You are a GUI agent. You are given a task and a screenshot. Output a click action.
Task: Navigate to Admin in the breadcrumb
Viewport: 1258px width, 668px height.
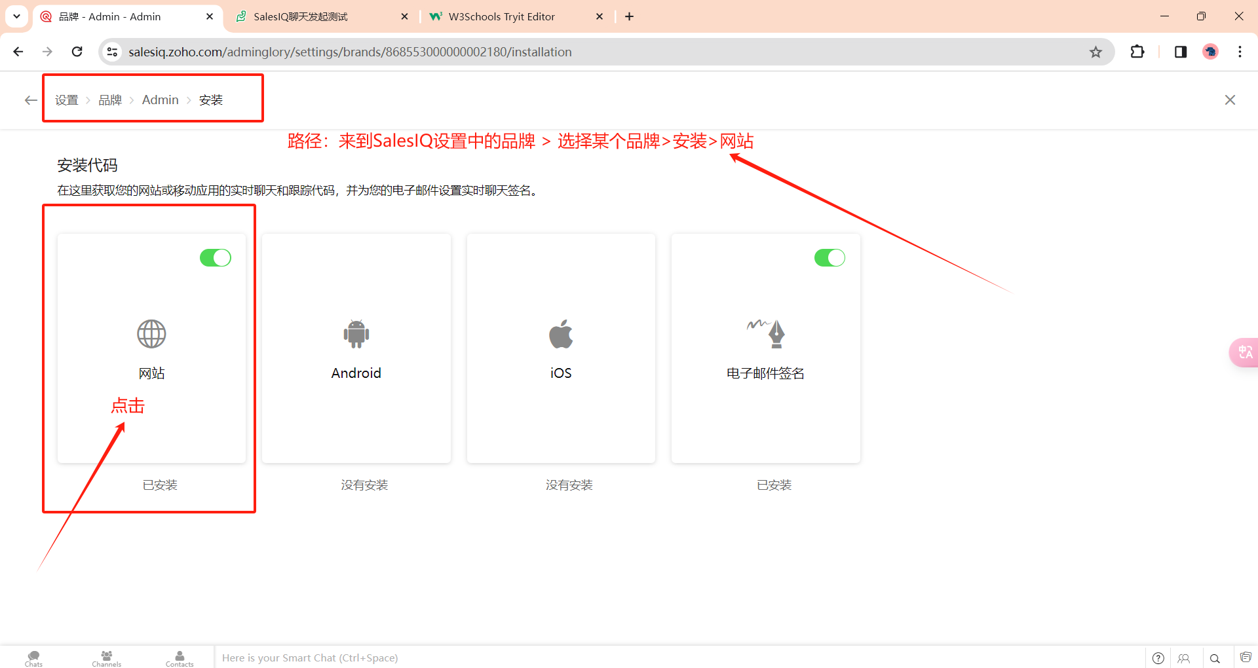pyautogui.click(x=161, y=100)
